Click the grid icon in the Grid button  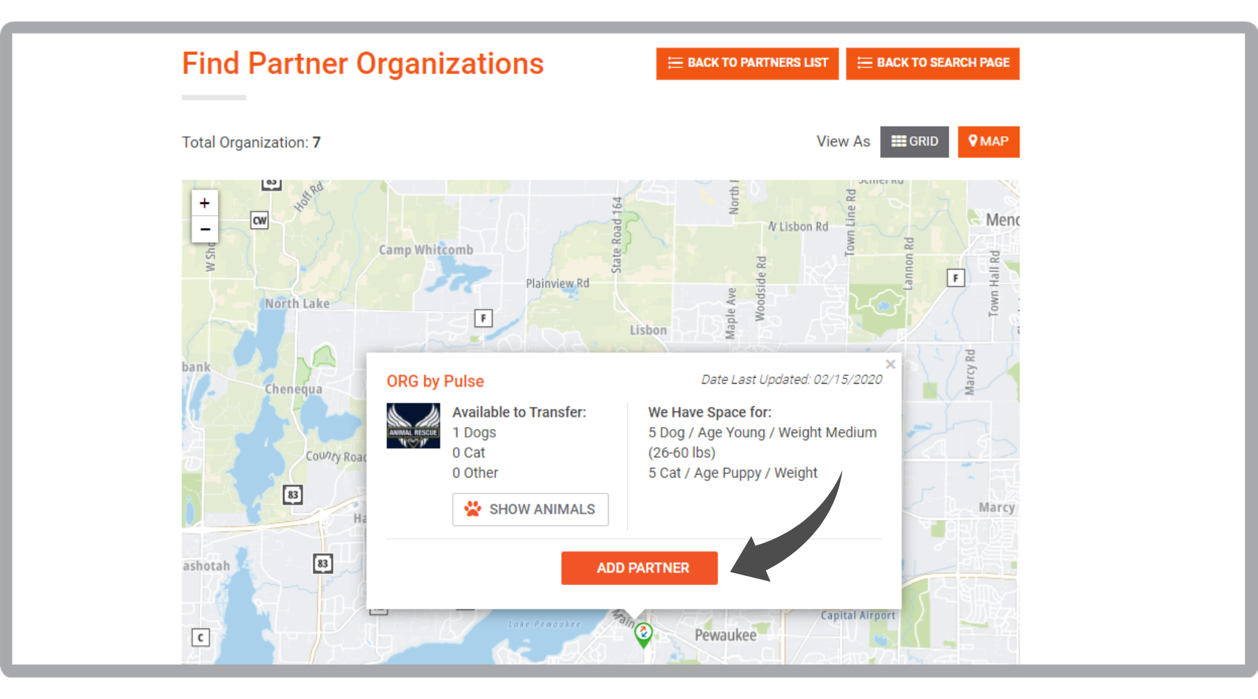[899, 141]
